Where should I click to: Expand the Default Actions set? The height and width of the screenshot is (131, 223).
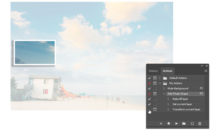point(160,78)
